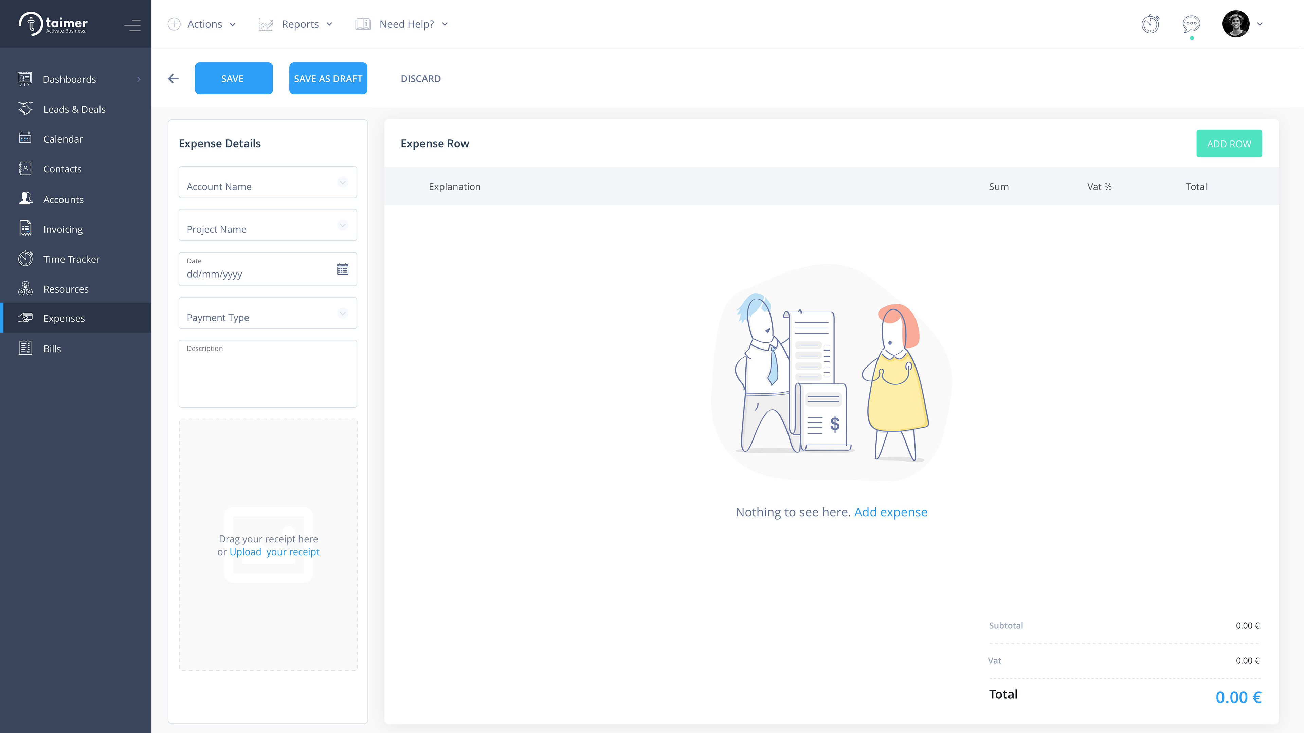Click the Expenses hand-card icon
Viewport: 1304px width, 733px height.
tap(25, 318)
